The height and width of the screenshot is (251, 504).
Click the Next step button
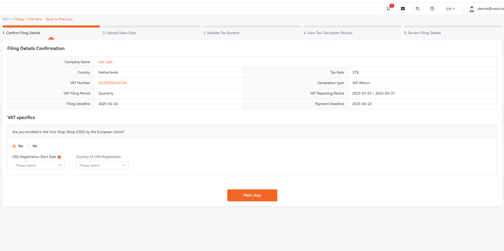(x=252, y=195)
